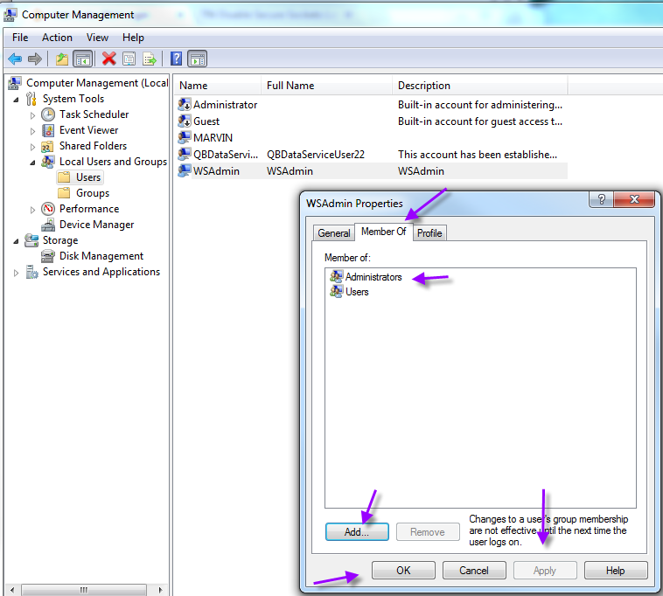Click the Guest account description text
The height and width of the screenshot is (596, 663).
pos(480,121)
